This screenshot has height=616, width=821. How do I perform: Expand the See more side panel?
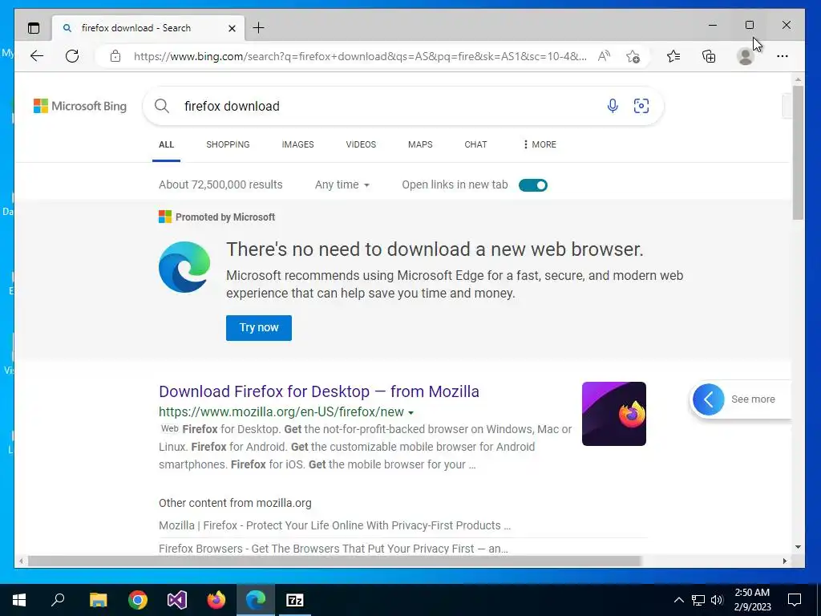click(x=740, y=399)
